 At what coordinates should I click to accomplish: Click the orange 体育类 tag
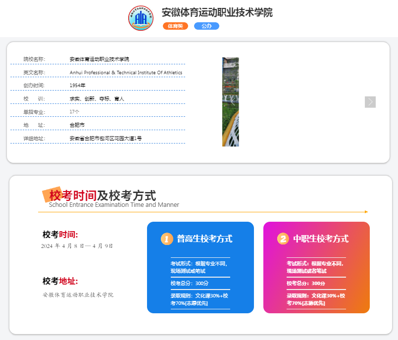tap(175, 26)
